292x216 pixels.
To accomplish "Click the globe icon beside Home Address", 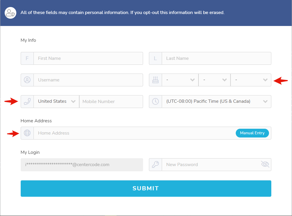I will [27, 133].
